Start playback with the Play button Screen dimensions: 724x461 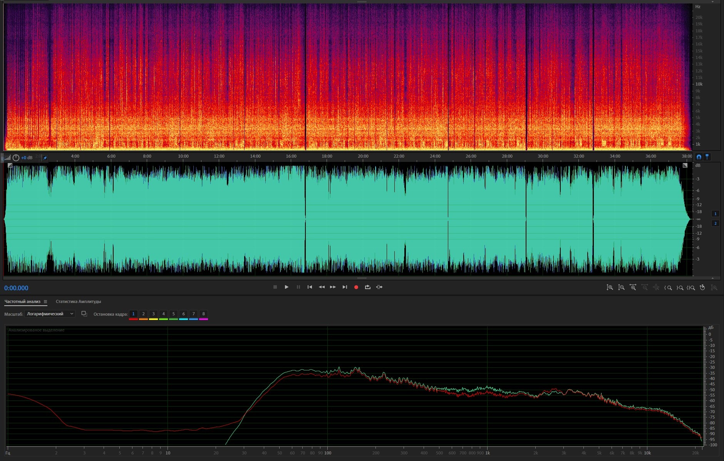pyautogui.click(x=287, y=287)
